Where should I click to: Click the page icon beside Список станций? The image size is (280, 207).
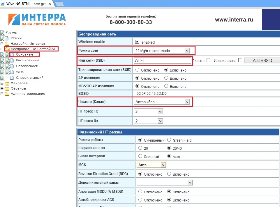point(12,78)
